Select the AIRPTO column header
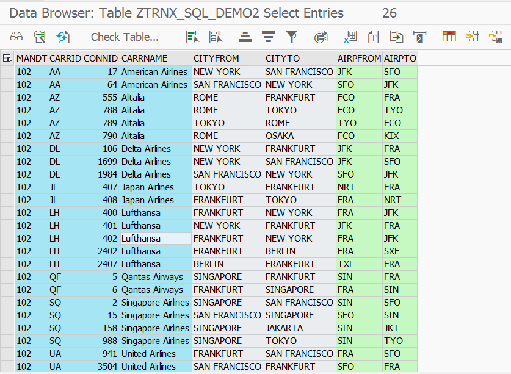This screenshot has width=511, height=374. tap(400, 59)
